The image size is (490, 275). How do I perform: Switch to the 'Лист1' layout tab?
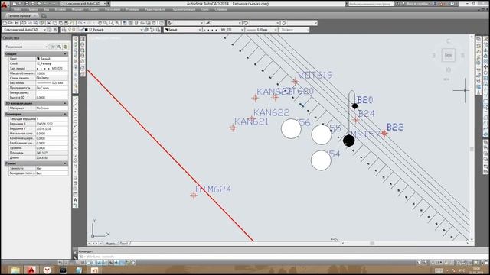[124, 244]
